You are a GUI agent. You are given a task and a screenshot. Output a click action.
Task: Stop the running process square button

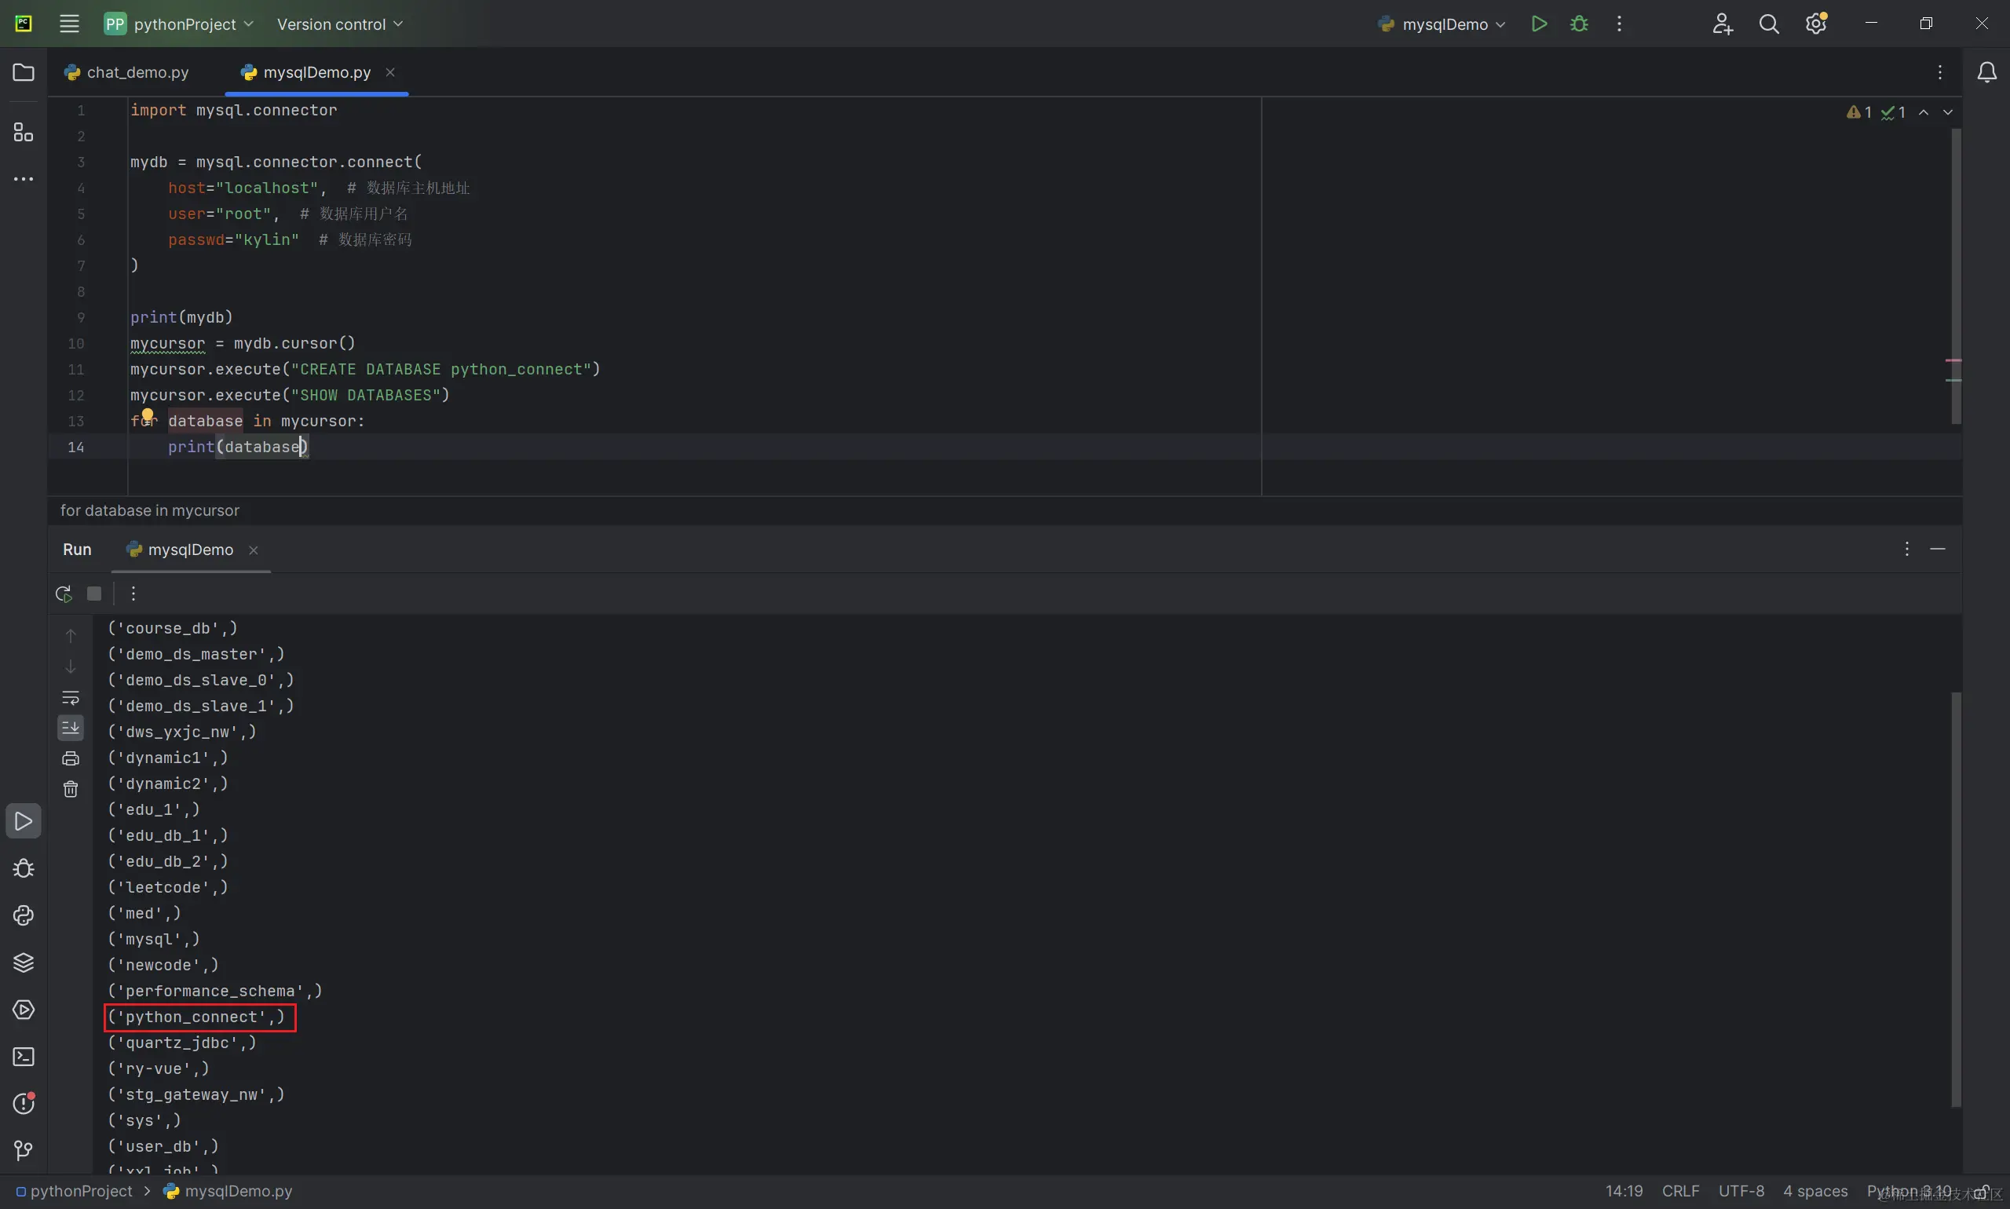click(94, 594)
